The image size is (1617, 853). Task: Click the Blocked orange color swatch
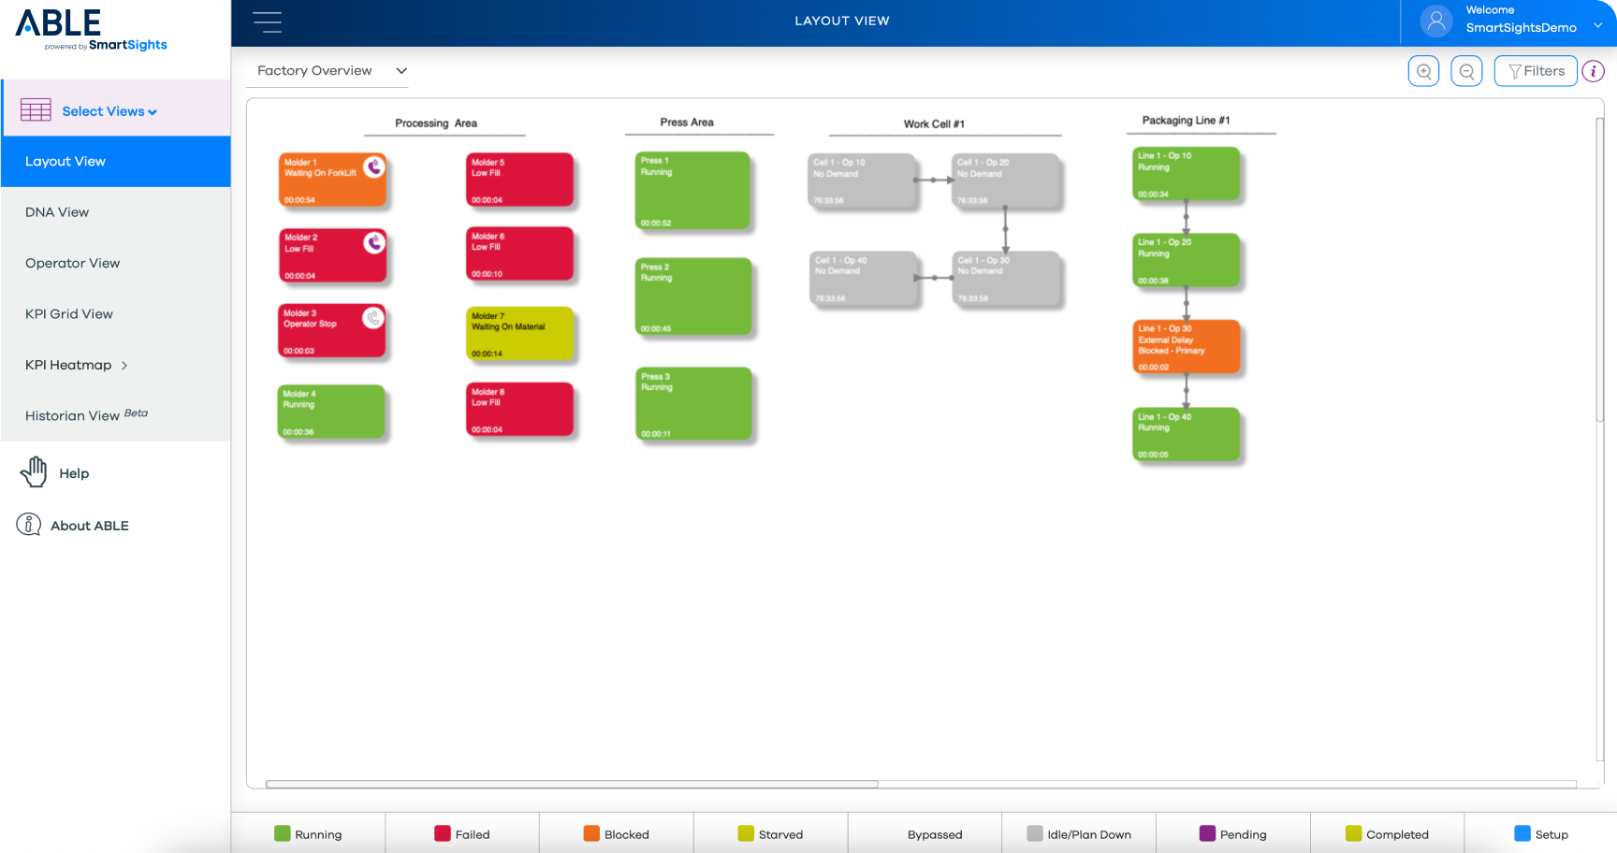pos(591,833)
